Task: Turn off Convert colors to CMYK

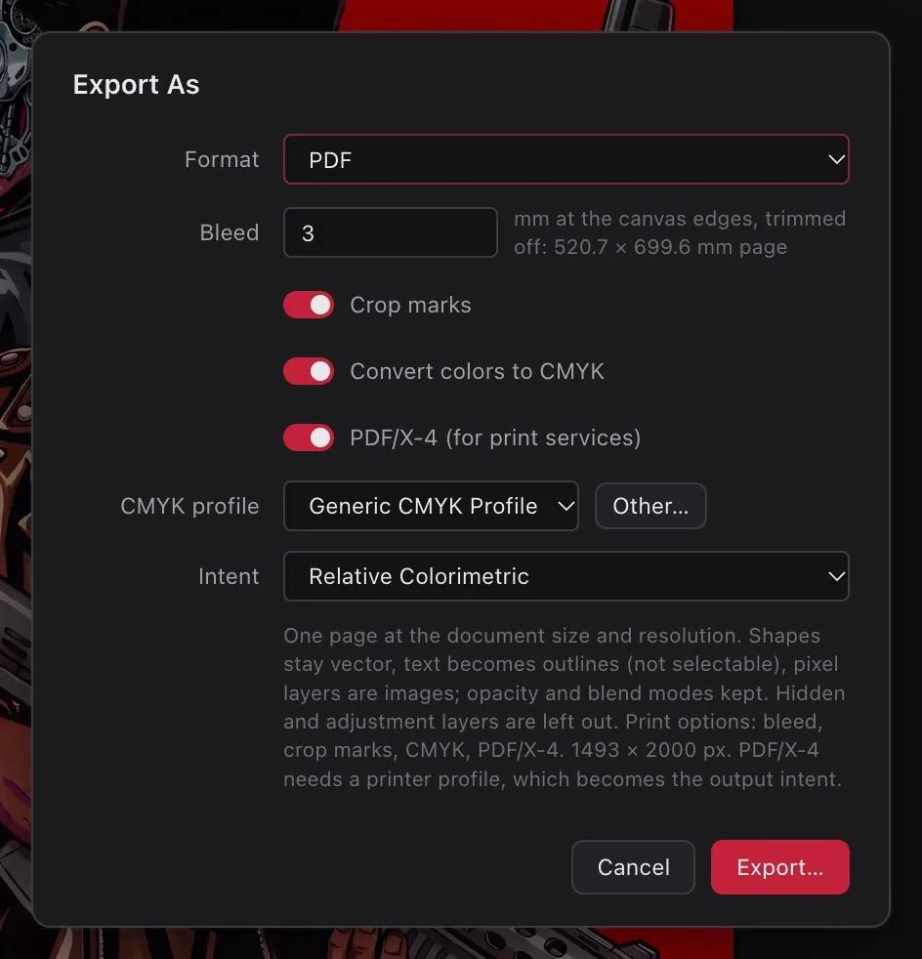Action: (309, 371)
